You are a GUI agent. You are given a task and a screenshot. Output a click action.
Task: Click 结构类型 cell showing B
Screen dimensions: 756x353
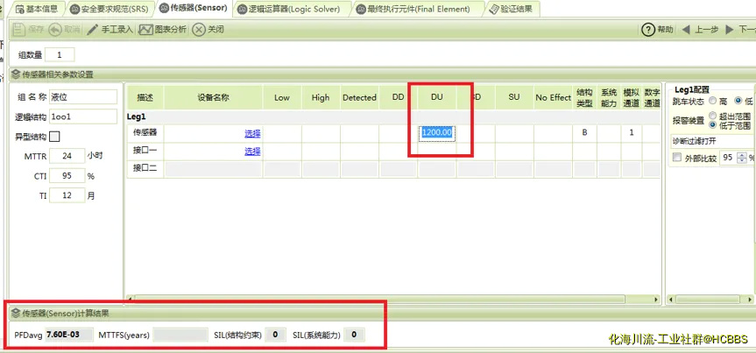point(584,133)
